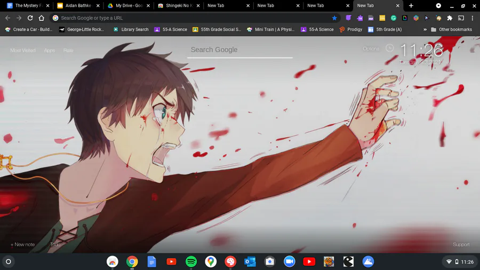Switch to My Drive - Google tab
Image resolution: width=480 pixels, height=270 pixels.
point(128,5)
